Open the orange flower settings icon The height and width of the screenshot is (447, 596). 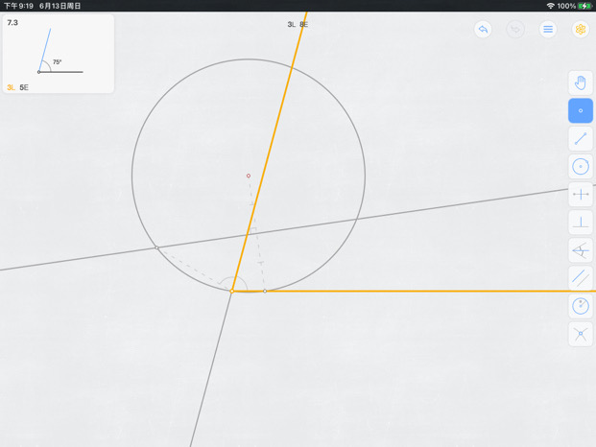tap(581, 29)
